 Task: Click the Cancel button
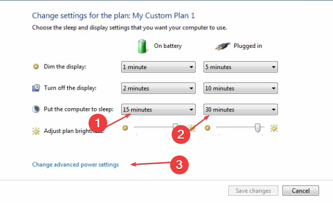pos(300,191)
